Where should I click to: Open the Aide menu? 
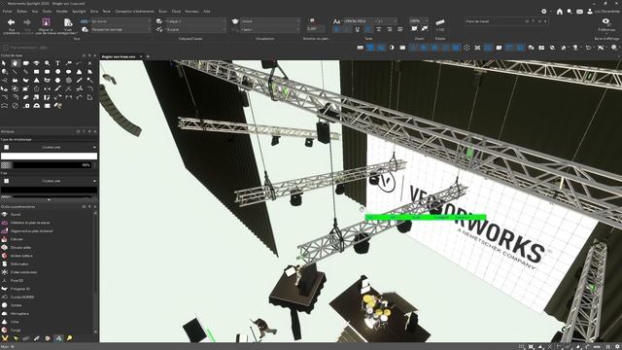pos(207,12)
